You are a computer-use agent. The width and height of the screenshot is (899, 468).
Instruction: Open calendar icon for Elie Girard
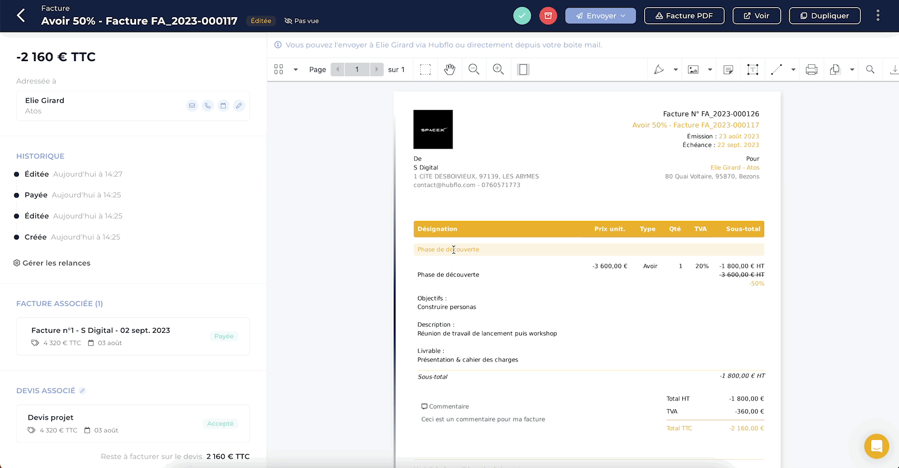[x=223, y=106]
